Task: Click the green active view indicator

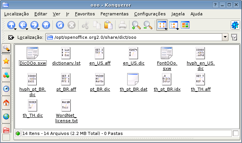Action: point(18,133)
